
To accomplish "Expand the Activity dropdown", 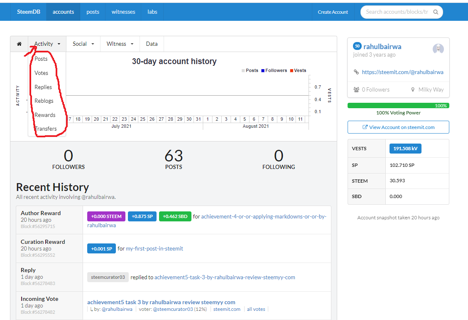I will coord(47,44).
